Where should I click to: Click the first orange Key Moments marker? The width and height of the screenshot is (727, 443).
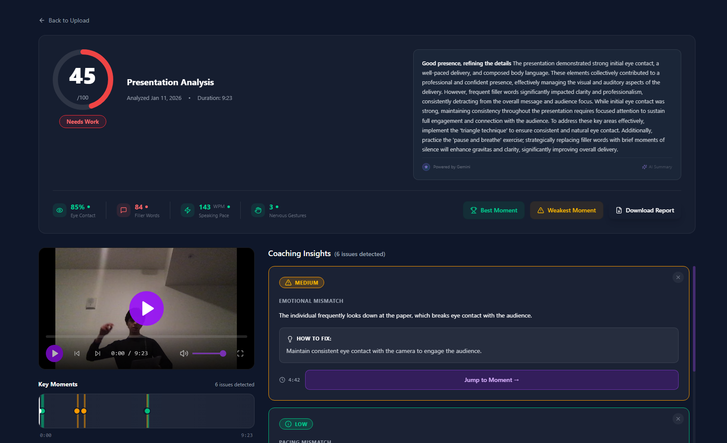77,411
